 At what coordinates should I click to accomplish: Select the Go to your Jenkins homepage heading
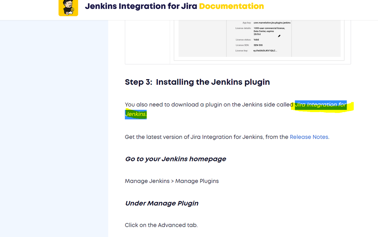tap(175, 159)
